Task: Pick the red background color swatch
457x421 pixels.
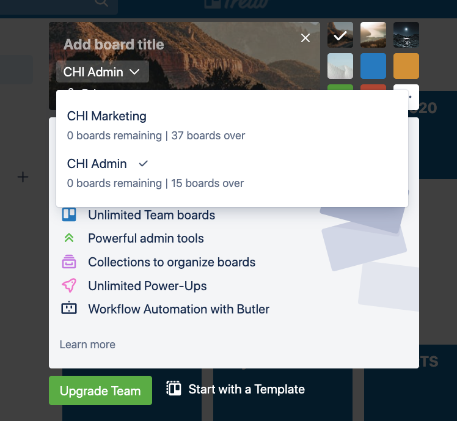Action: (x=373, y=87)
